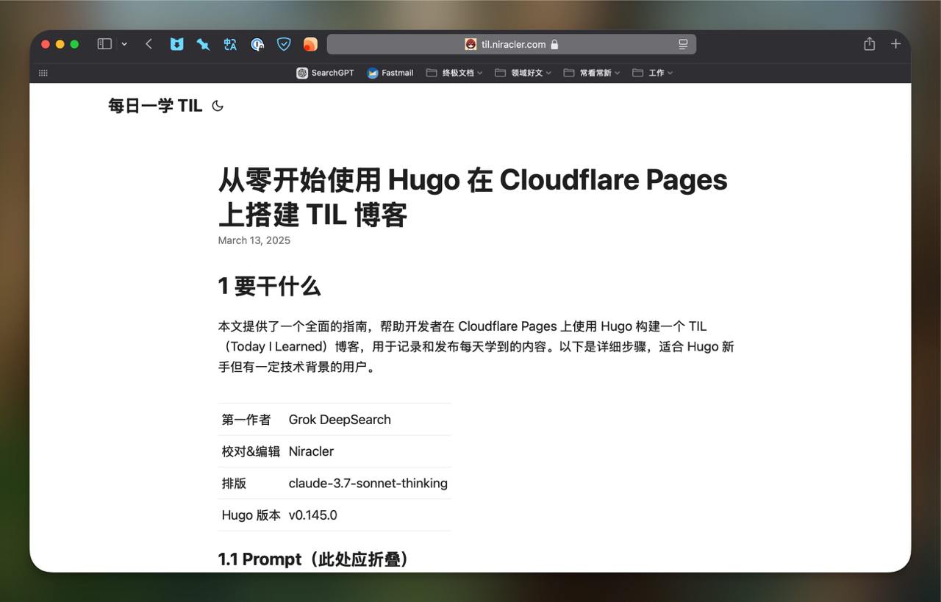Click the blue shield checkmark extension
Image resolution: width=941 pixels, height=602 pixels.
284,44
